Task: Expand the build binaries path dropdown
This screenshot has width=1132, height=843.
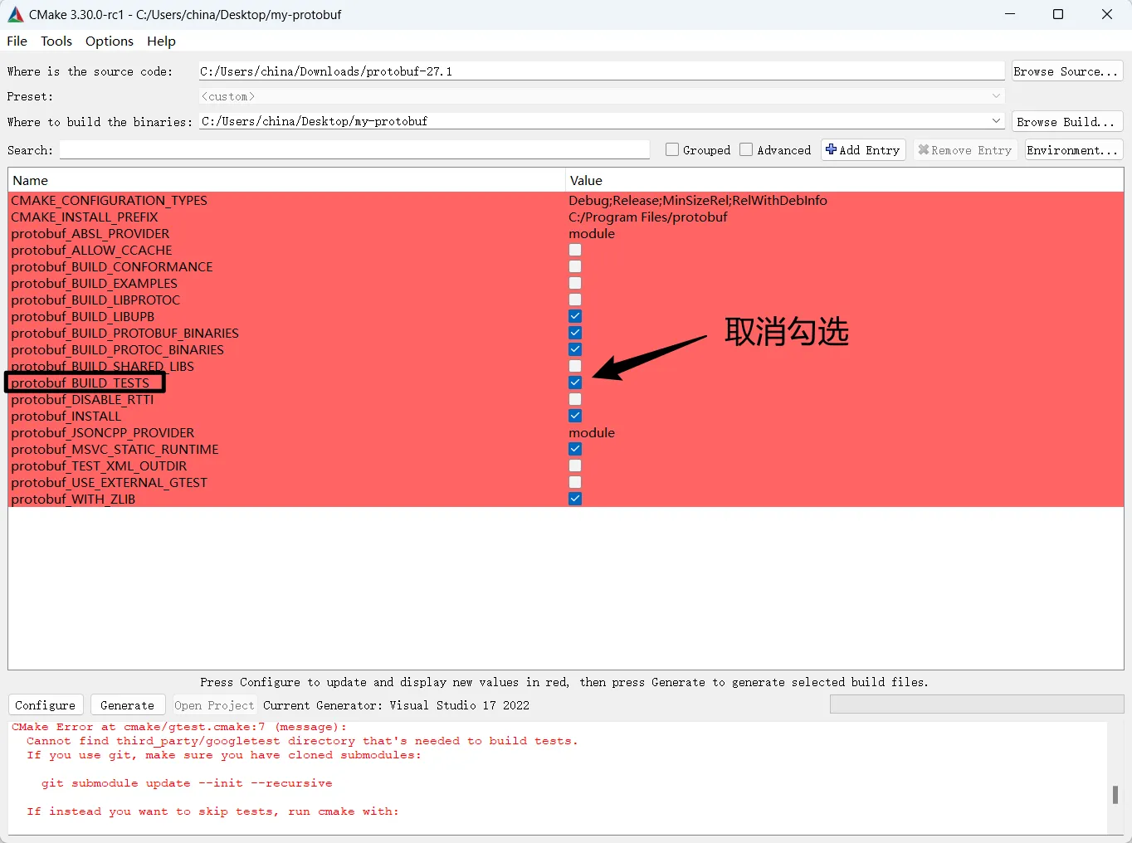Action: [x=996, y=121]
